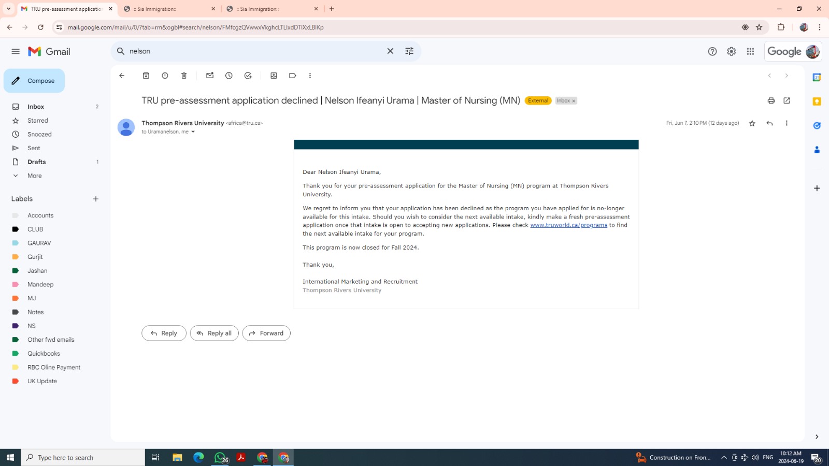Open the RBC Oline Payment label
829x466 pixels.
(x=54, y=367)
